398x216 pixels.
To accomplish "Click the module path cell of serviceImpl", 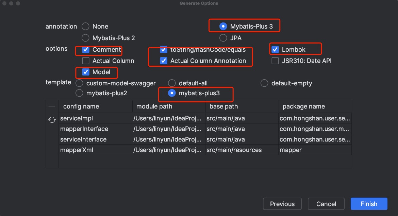I will [169, 118].
